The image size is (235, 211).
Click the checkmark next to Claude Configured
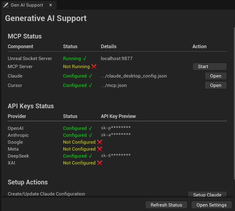[90, 76]
